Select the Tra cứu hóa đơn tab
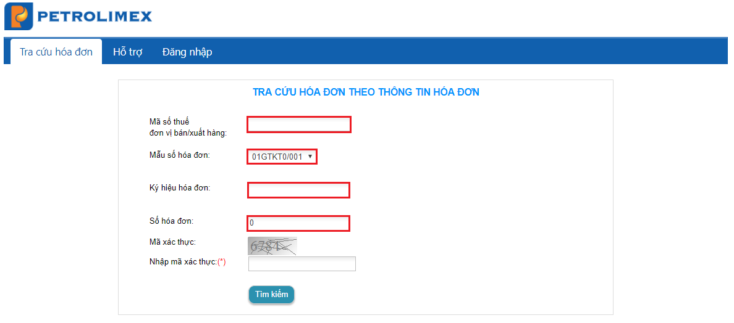Viewport: 734px width, 323px height. click(x=56, y=52)
